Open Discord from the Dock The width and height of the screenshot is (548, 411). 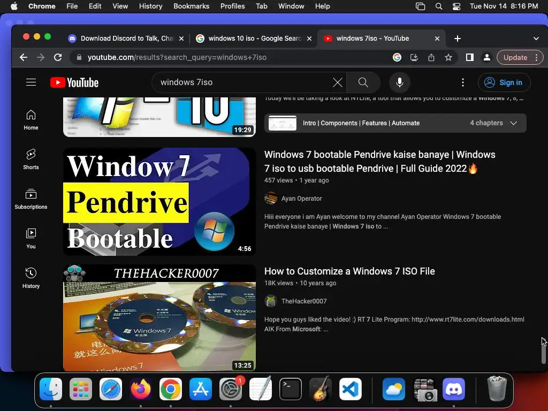(x=454, y=389)
